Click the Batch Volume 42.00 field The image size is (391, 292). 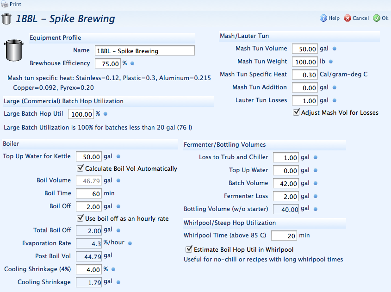point(286,184)
